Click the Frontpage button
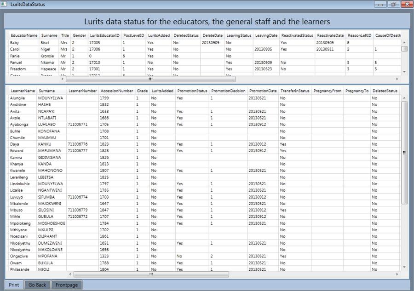 coord(66,285)
